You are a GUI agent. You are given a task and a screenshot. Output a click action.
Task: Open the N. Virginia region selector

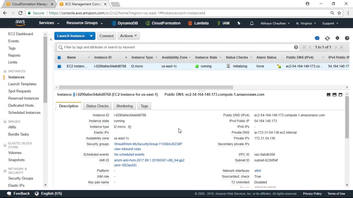306,23
